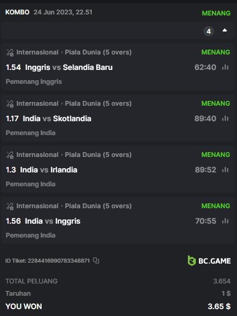The width and height of the screenshot is (237, 316).
Task: Click the selection count badge showing 4
Action: (209, 31)
